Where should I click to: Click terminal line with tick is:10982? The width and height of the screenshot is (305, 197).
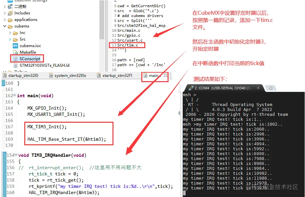227,173
